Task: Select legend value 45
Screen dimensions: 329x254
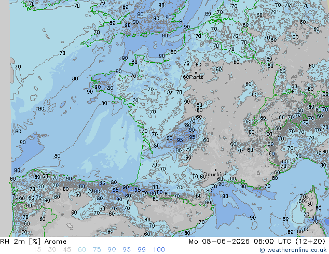Action: 67,250
